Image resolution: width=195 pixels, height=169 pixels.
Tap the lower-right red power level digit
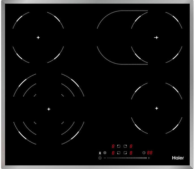point(131,153)
